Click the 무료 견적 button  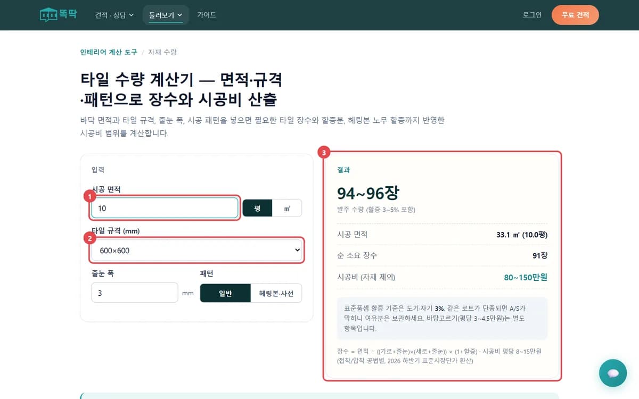click(x=575, y=15)
